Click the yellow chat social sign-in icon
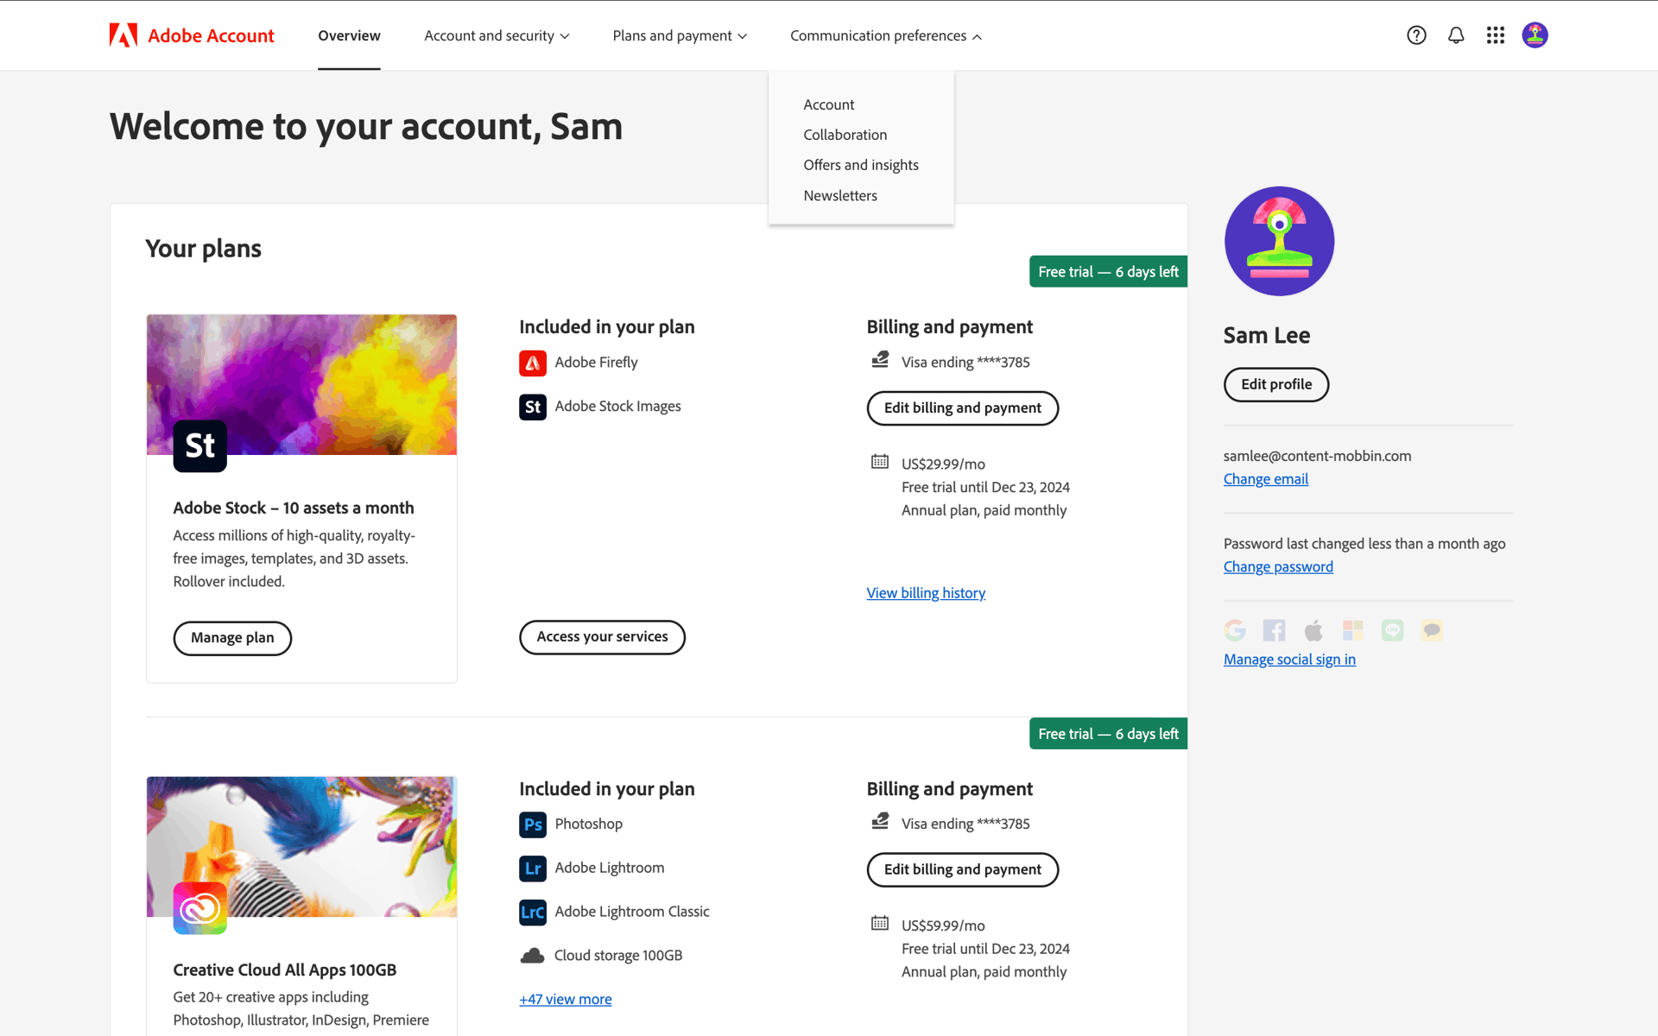This screenshot has width=1658, height=1036. coord(1432,630)
